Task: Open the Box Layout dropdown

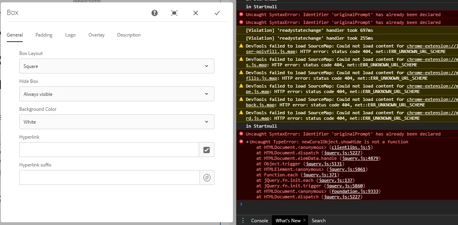Action: (x=117, y=66)
